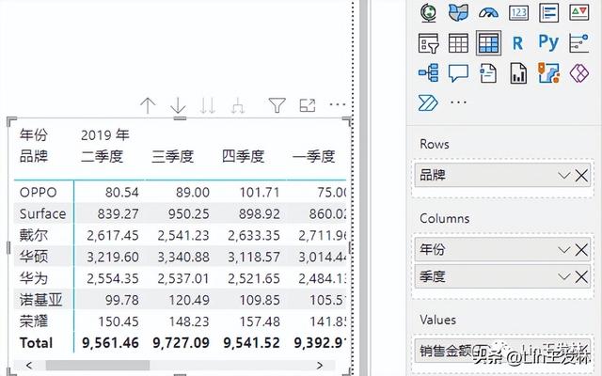
Task: Click the 销售金额 field in Values
Action: pos(502,351)
